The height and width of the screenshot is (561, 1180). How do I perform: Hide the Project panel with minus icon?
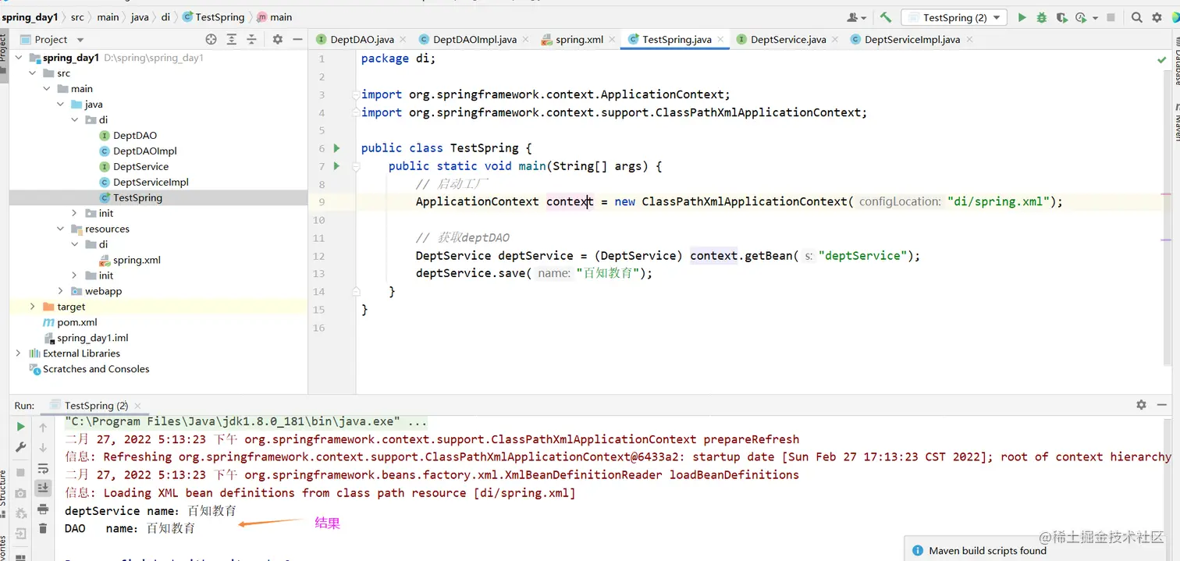[297, 39]
